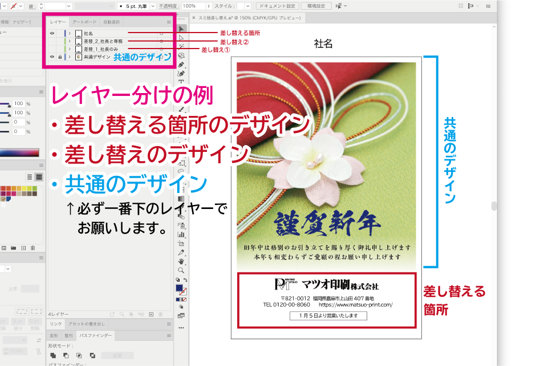Switch to the アセットの書き出し tab
Screen dimensions: 536x366
(x=87, y=324)
